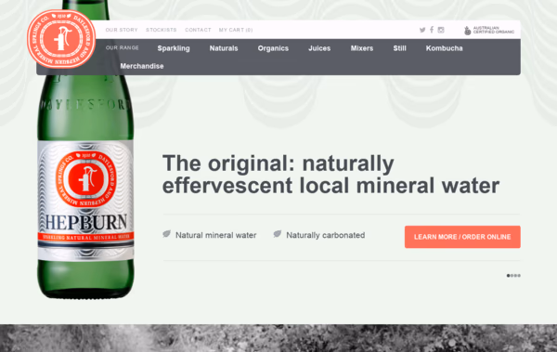Viewport: 557px width, 352px height.
Task: Click the 'Naturally carbonated' feature text
Action: click(x=326, y=235)
